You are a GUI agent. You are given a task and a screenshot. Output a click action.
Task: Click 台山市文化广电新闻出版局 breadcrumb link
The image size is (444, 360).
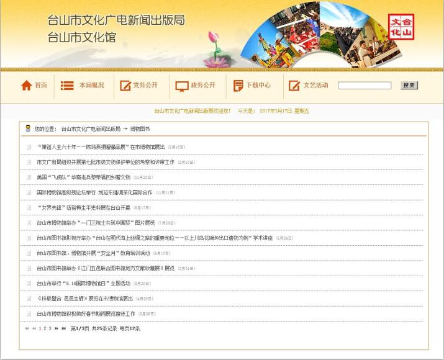click(x=91, y=129)
